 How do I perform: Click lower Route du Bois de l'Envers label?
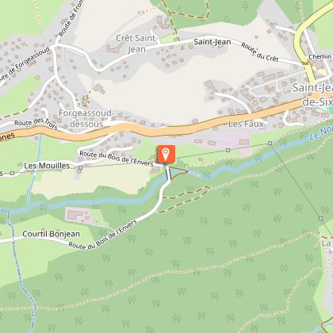(x=103, y=235)
